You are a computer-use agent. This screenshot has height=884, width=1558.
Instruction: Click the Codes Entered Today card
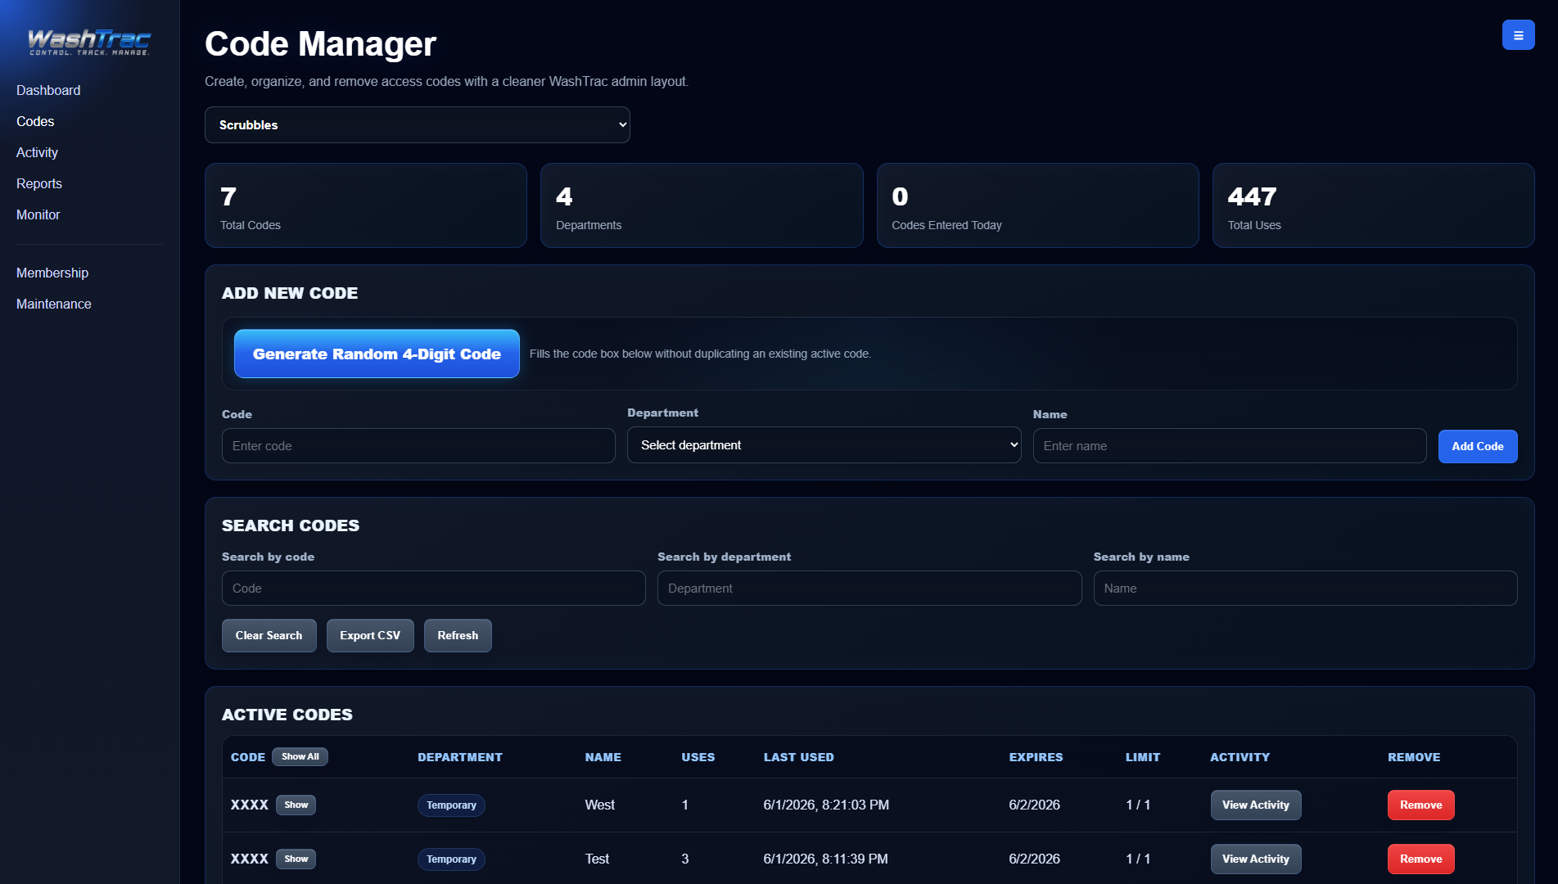coord(1037,205)
